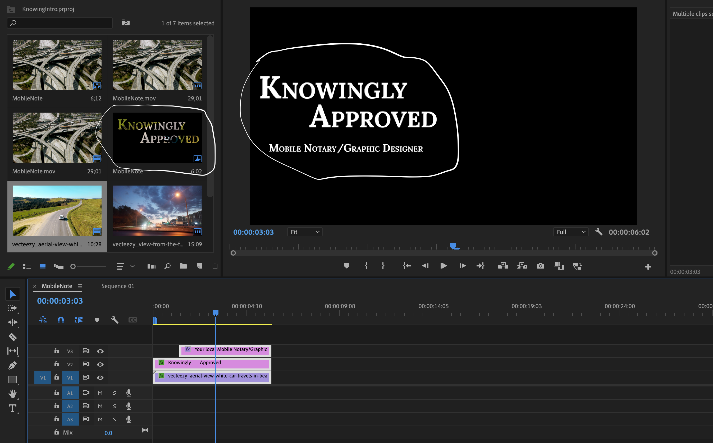Click the Captions CC icon in timeline
The width and height of the screenshot is (713, 443).
pos(133,320)
